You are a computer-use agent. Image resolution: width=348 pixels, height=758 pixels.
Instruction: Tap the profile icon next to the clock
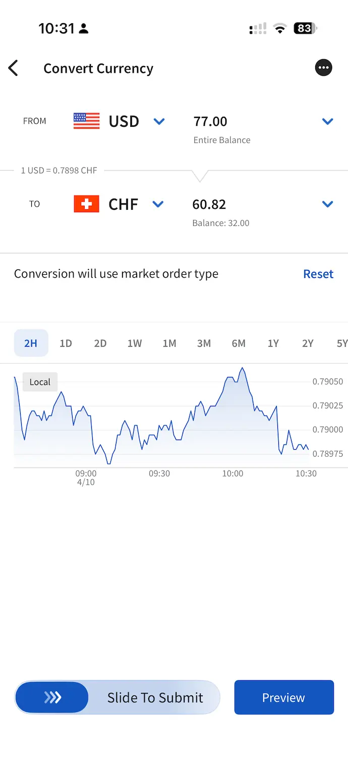(x=84, y=28)
